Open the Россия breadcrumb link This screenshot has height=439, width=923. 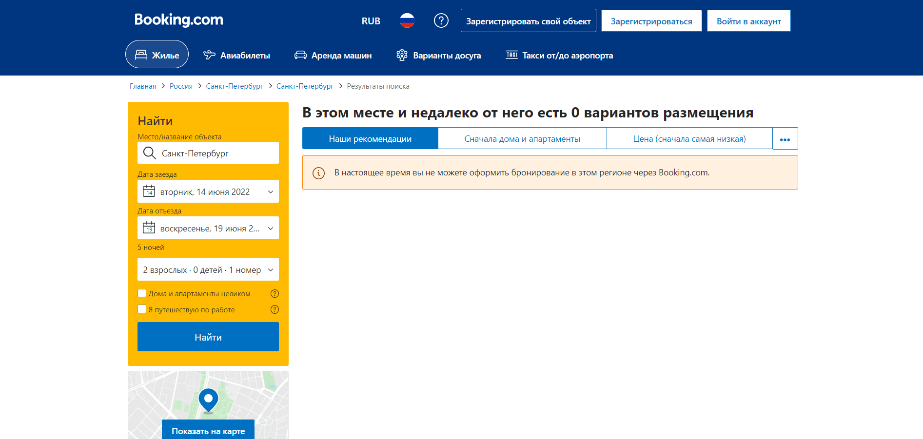181,86
